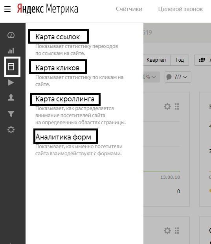Open Webvisor play icon in sidebar
Screen dimensions: 211x244
11,83
